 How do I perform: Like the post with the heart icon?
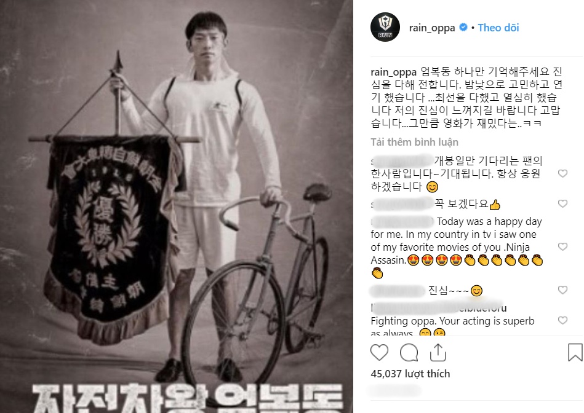(x=379, y=352)
